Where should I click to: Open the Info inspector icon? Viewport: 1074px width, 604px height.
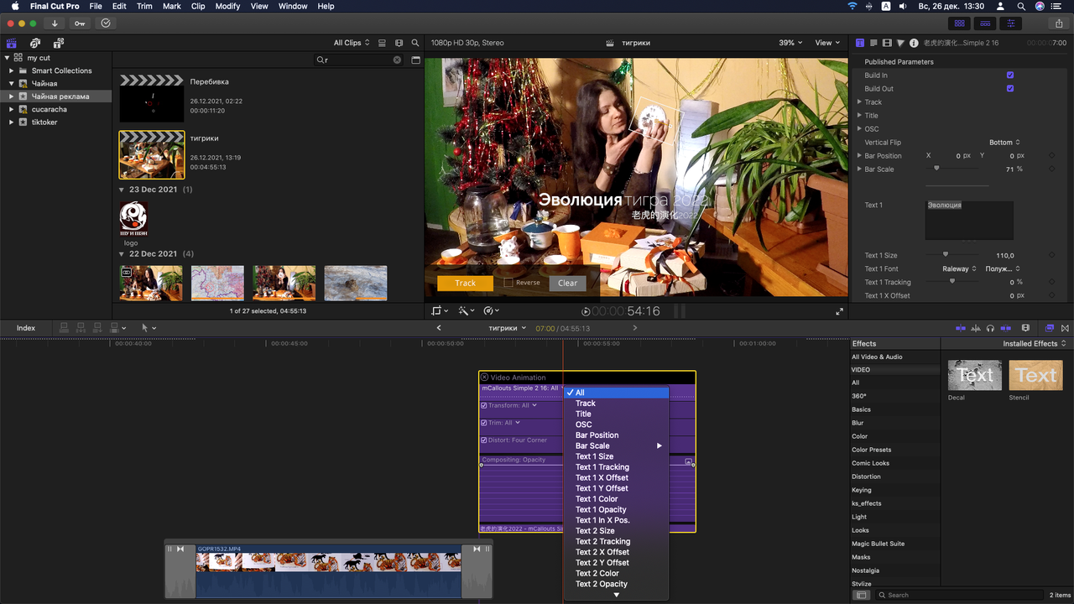click(914, 43)
